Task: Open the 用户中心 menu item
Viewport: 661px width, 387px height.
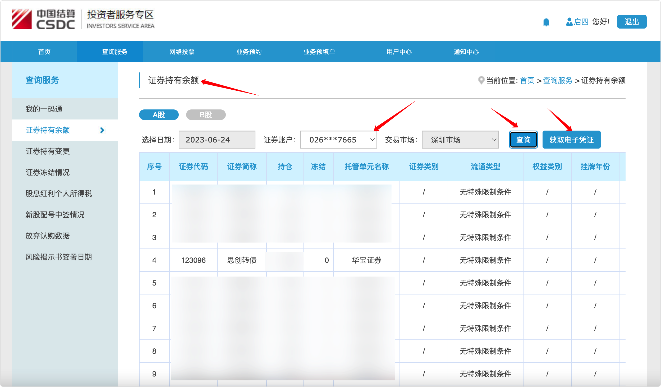Action: pos(399,52)
